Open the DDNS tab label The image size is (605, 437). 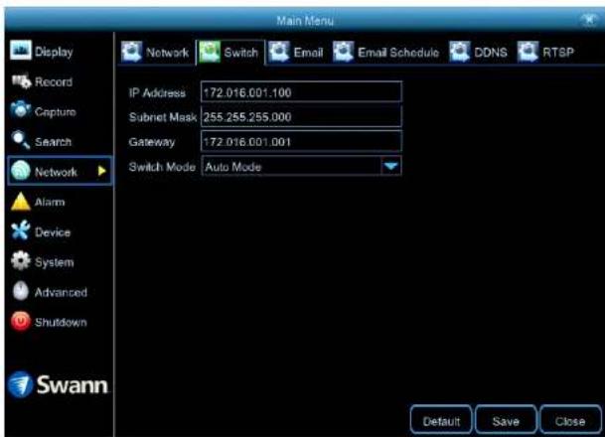[491, 53]
